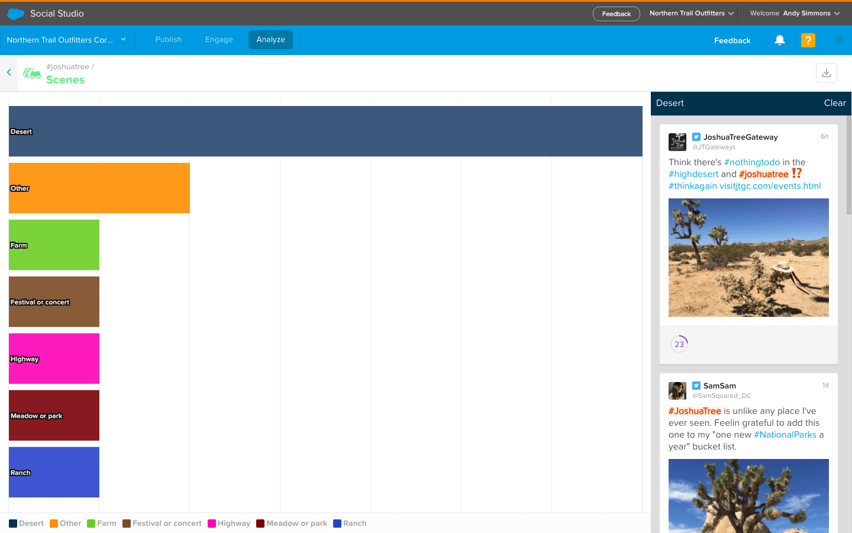Click the 23 score circle

[679, 344]
